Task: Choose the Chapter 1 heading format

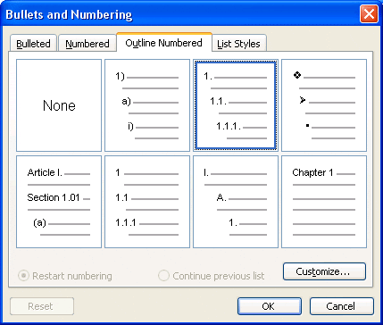Action: click(324, 202)
